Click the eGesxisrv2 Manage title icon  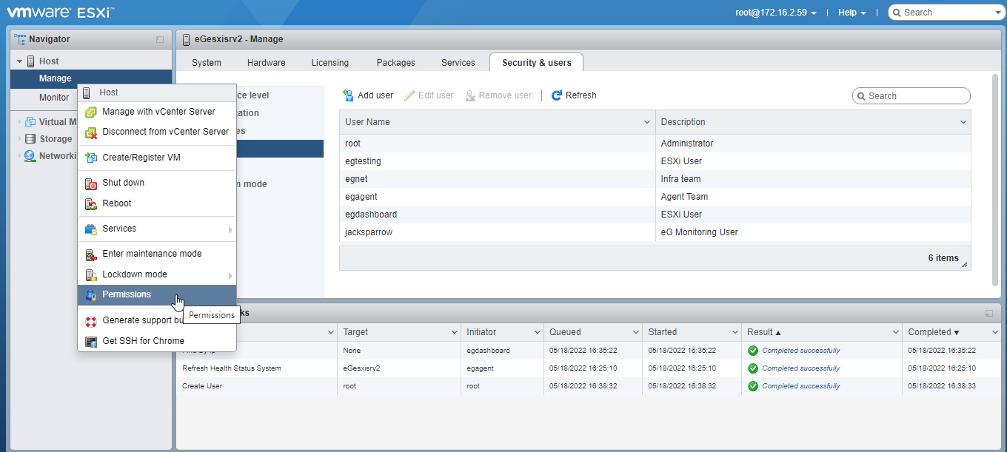point(185,38)
